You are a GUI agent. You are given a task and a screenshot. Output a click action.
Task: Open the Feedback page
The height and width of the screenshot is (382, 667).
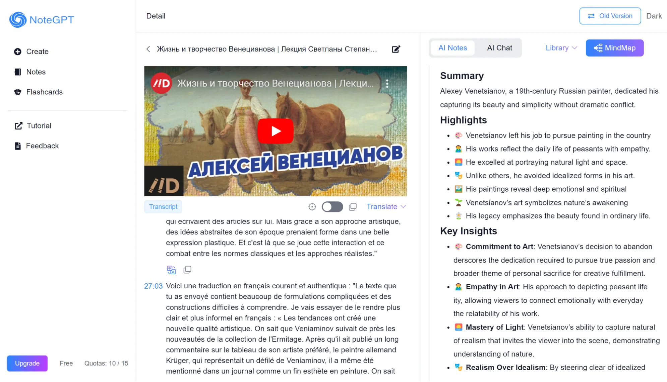click(37, 146)
